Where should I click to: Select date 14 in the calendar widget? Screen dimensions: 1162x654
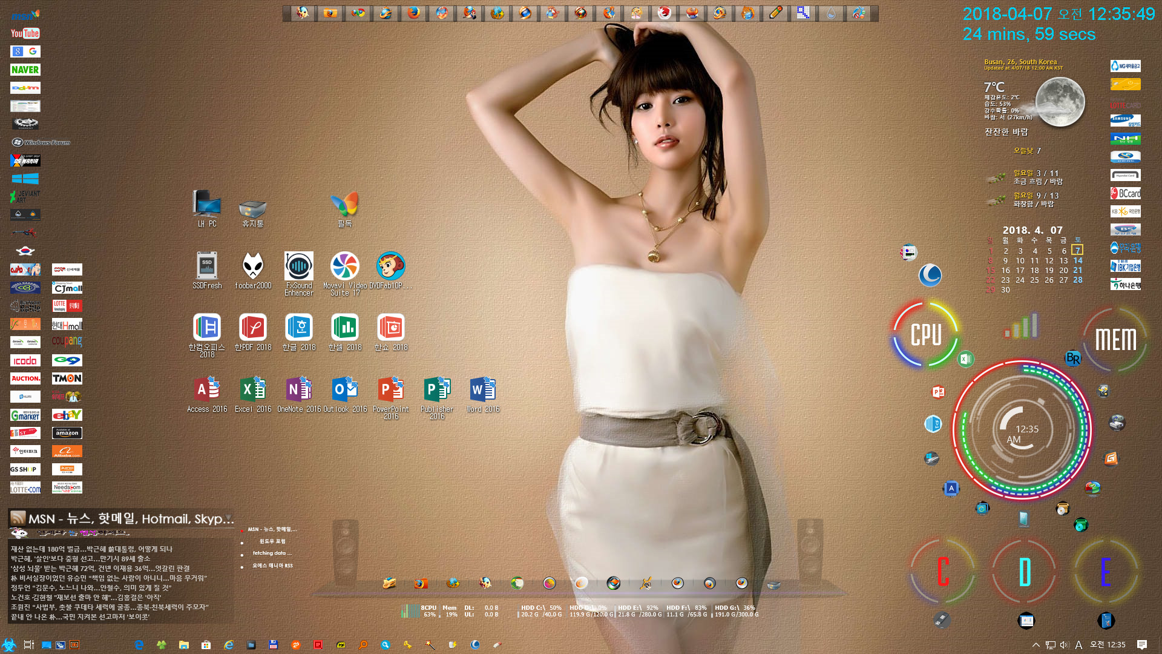point(1078,260)
